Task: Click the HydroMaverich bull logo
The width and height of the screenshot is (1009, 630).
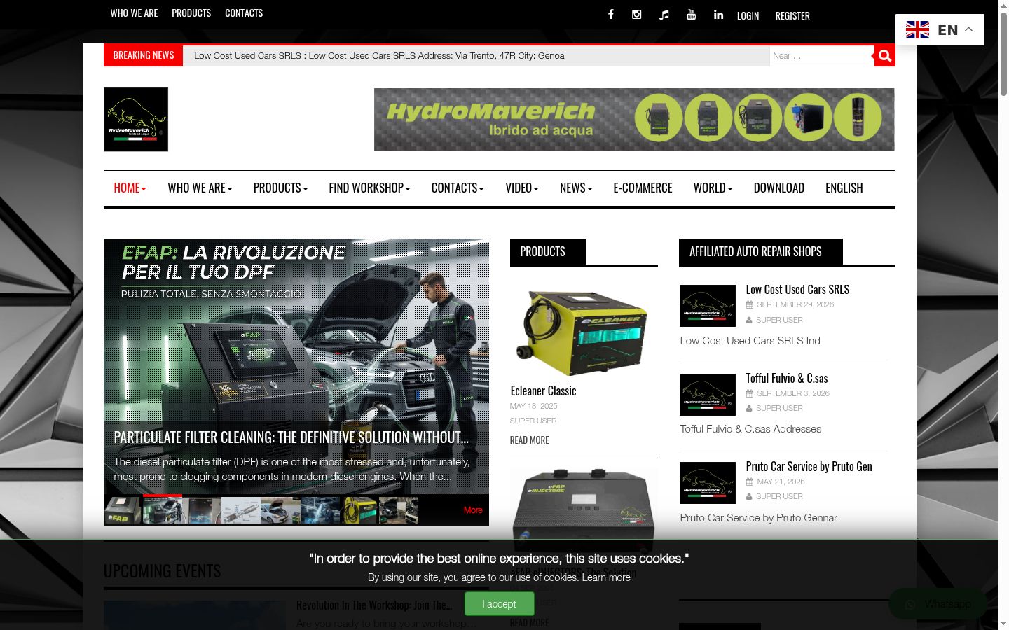Action: pos(136,119)
